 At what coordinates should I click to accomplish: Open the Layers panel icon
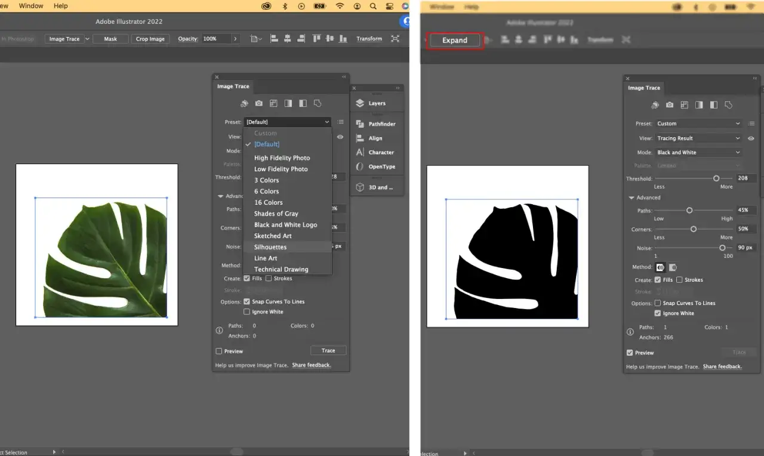360,103
